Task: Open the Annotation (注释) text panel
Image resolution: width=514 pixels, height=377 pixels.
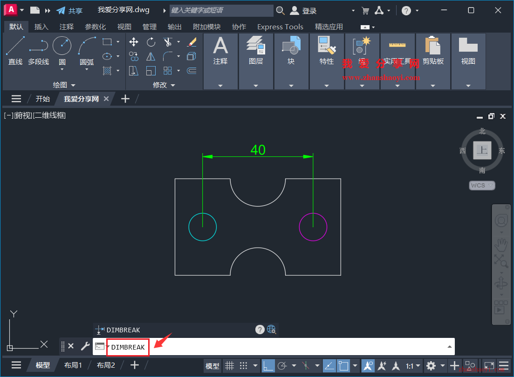Action: tap(220, 61)
